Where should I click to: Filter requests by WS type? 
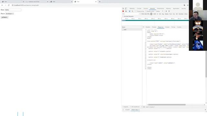(177, 14)
